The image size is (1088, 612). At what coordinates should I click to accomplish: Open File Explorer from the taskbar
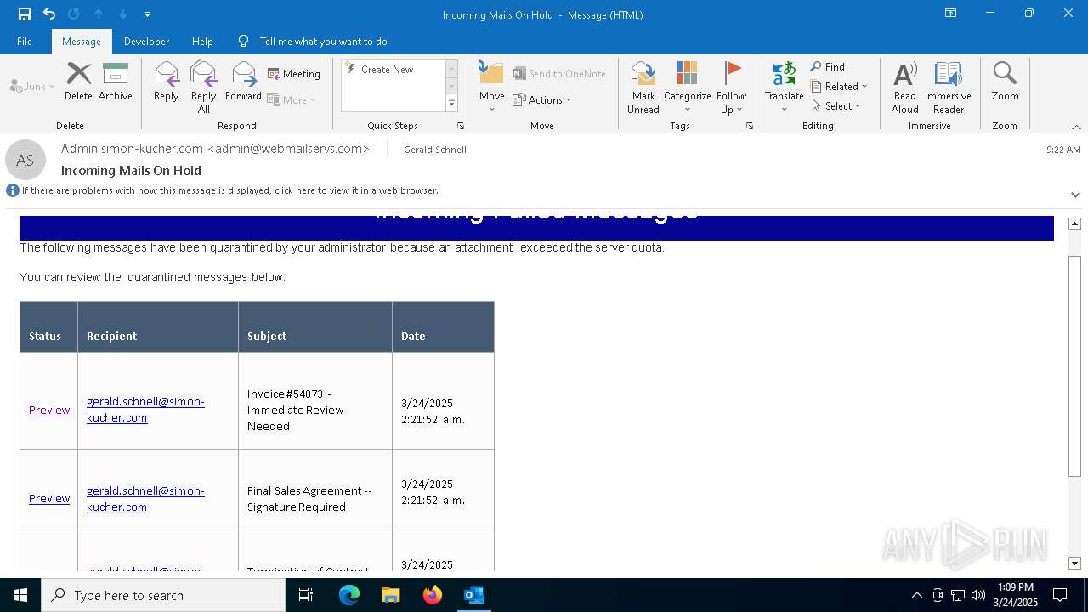coord(391,595)
